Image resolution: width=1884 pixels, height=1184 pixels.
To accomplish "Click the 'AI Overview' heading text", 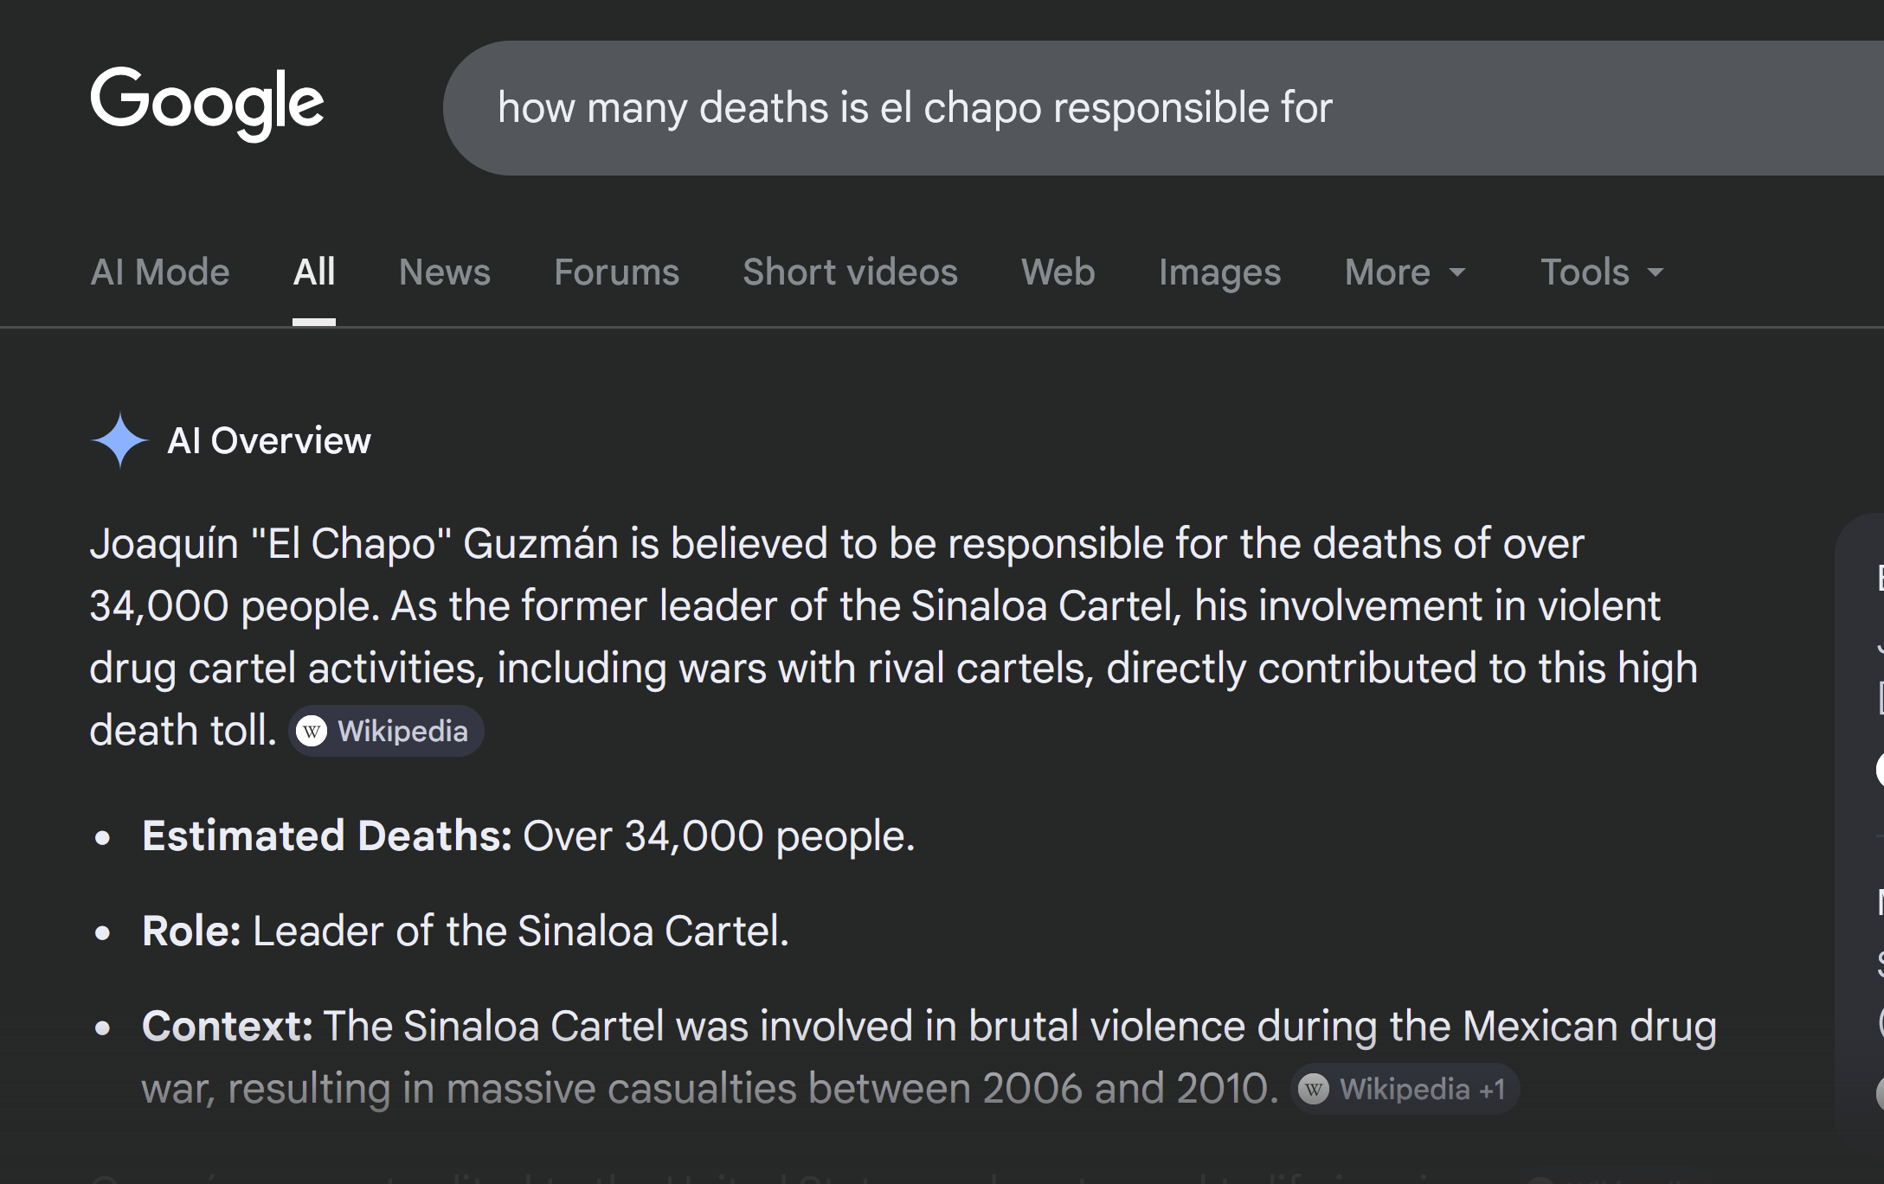I will tap(268, 441).
